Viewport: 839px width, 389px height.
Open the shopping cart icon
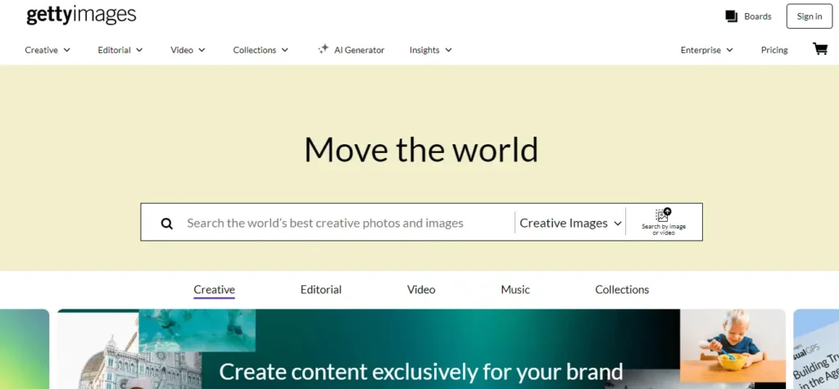(819, 49)
